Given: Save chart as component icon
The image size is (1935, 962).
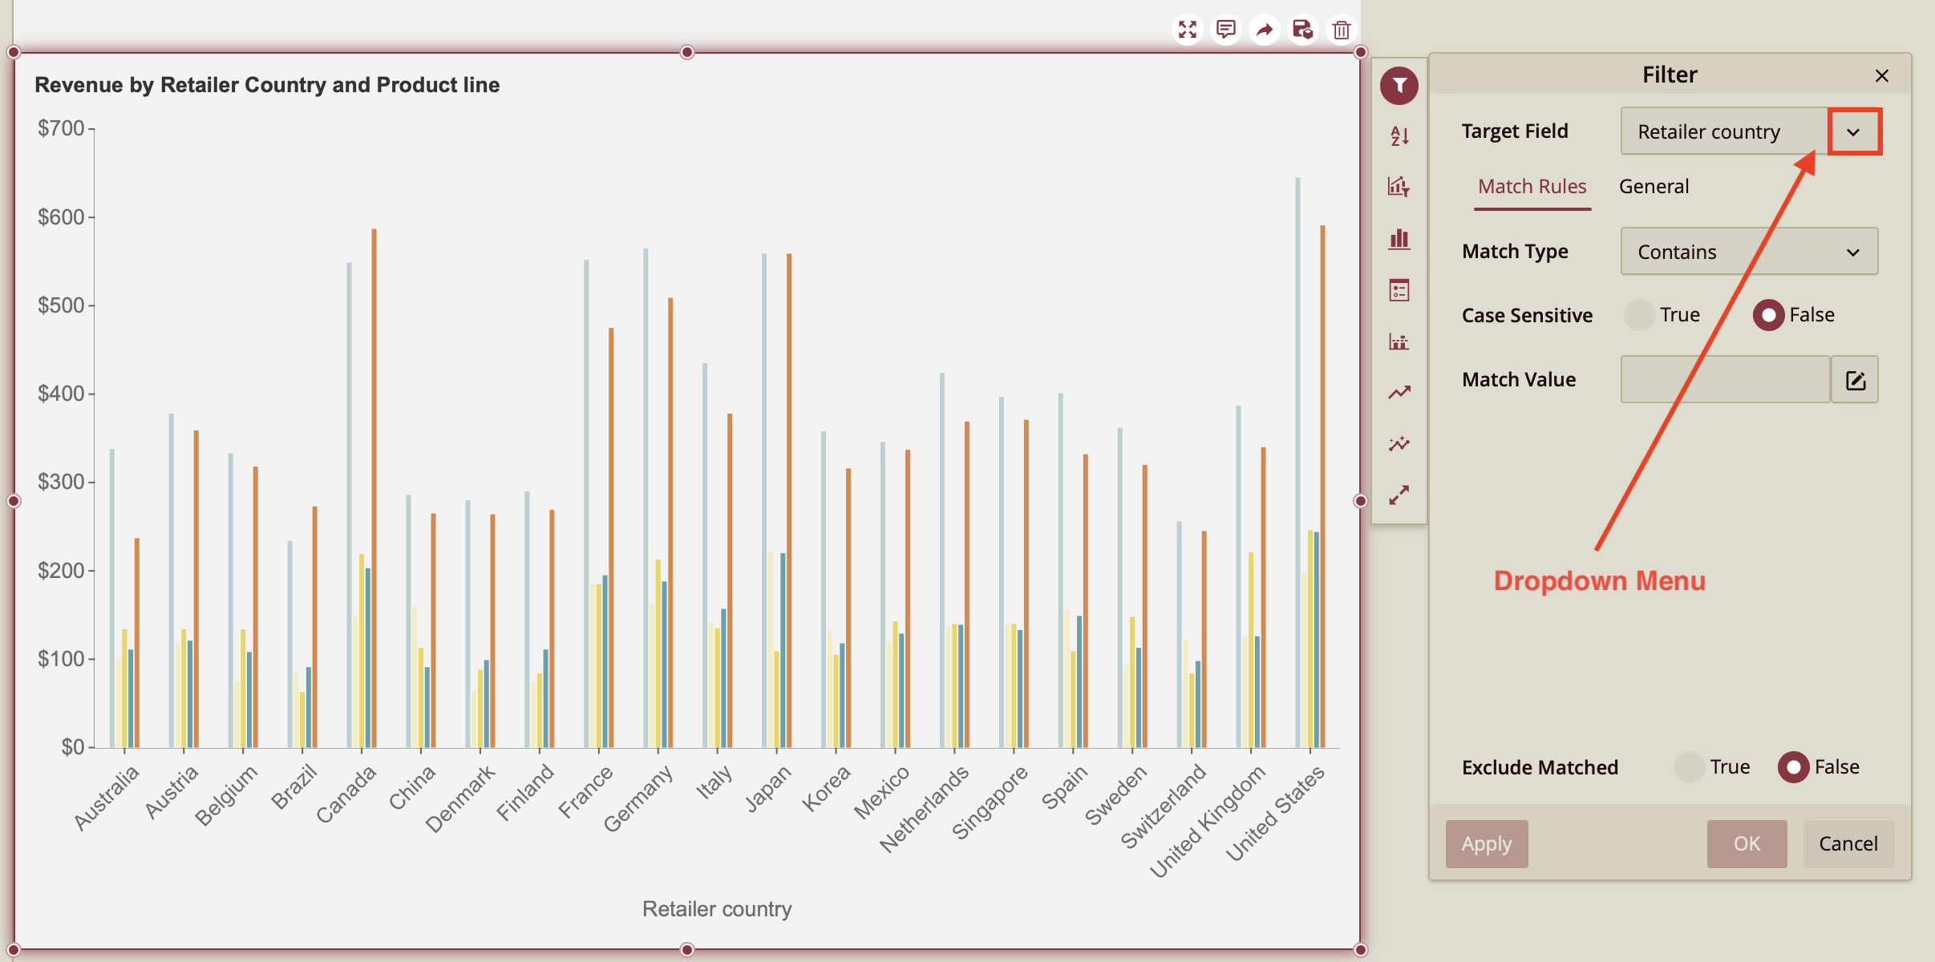Looking at the screenshot, I should click(x=1303, y=30).
